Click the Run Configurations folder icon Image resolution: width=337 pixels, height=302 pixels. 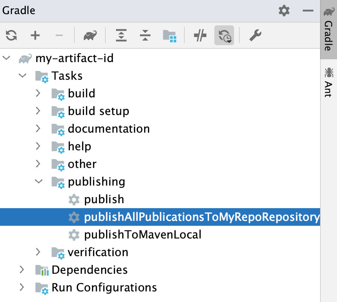pos(42,289)
